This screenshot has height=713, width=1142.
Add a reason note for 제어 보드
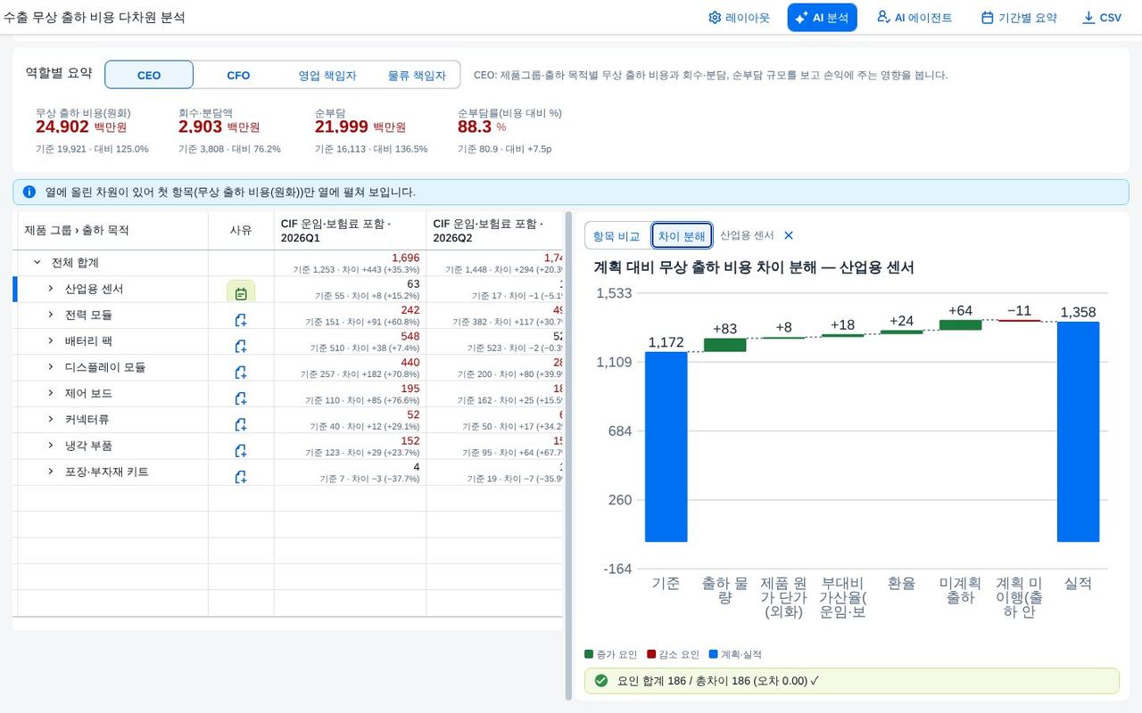[x=241, y=397]
